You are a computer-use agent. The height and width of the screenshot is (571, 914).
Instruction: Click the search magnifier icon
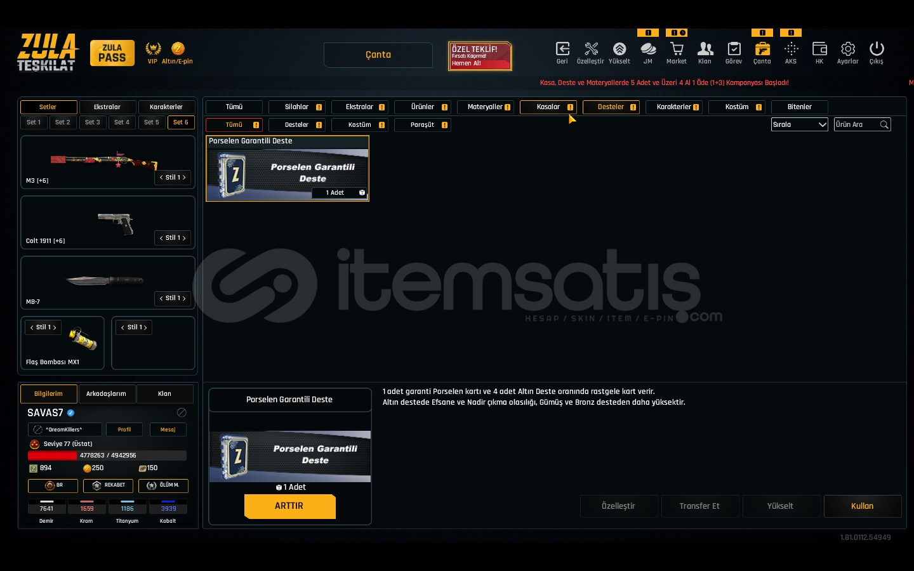tap(884, 125)
